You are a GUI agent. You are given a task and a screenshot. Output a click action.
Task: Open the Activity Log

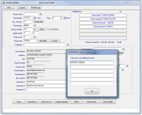pos(36,7)
